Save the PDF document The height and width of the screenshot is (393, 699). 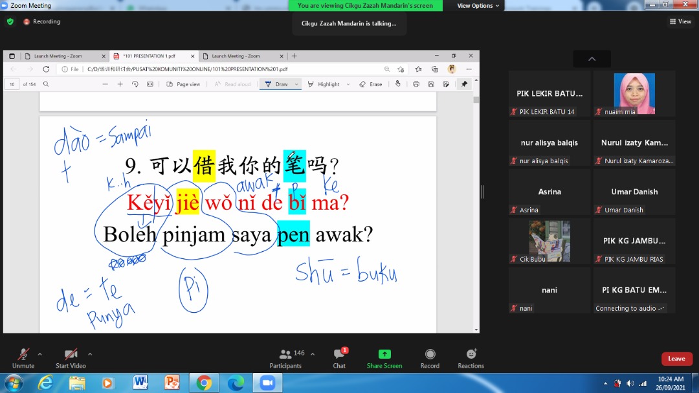[431, 84]
